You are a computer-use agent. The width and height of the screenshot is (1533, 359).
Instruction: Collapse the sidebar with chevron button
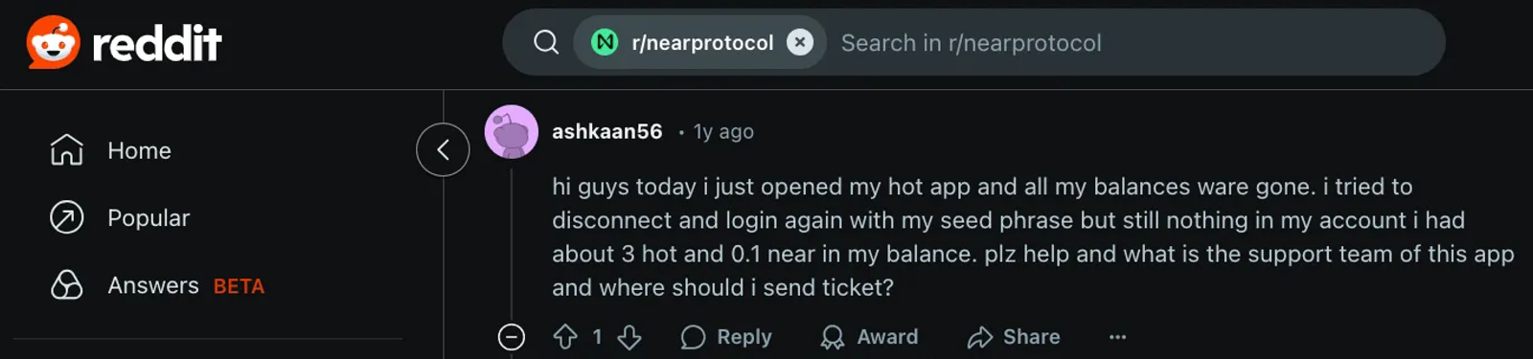[x=443, y=149]
